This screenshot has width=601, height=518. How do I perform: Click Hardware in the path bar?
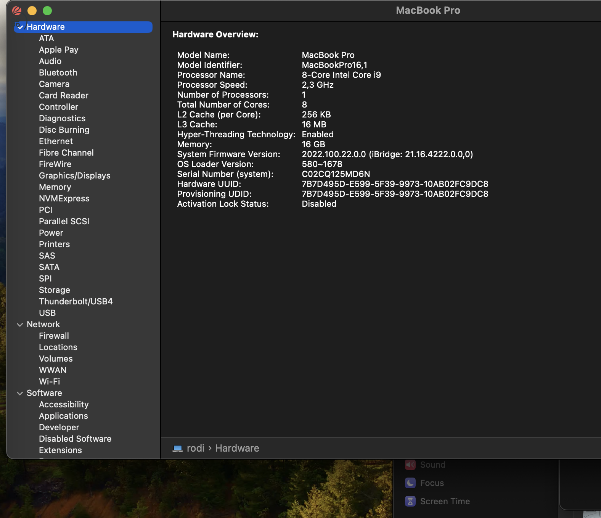[x=237, y=448]
